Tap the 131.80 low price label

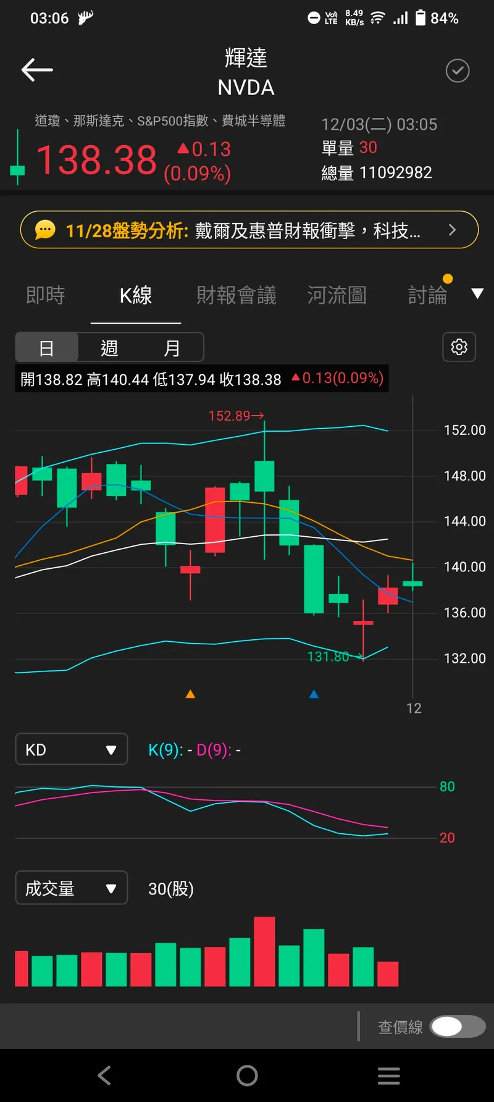point(335,657)
